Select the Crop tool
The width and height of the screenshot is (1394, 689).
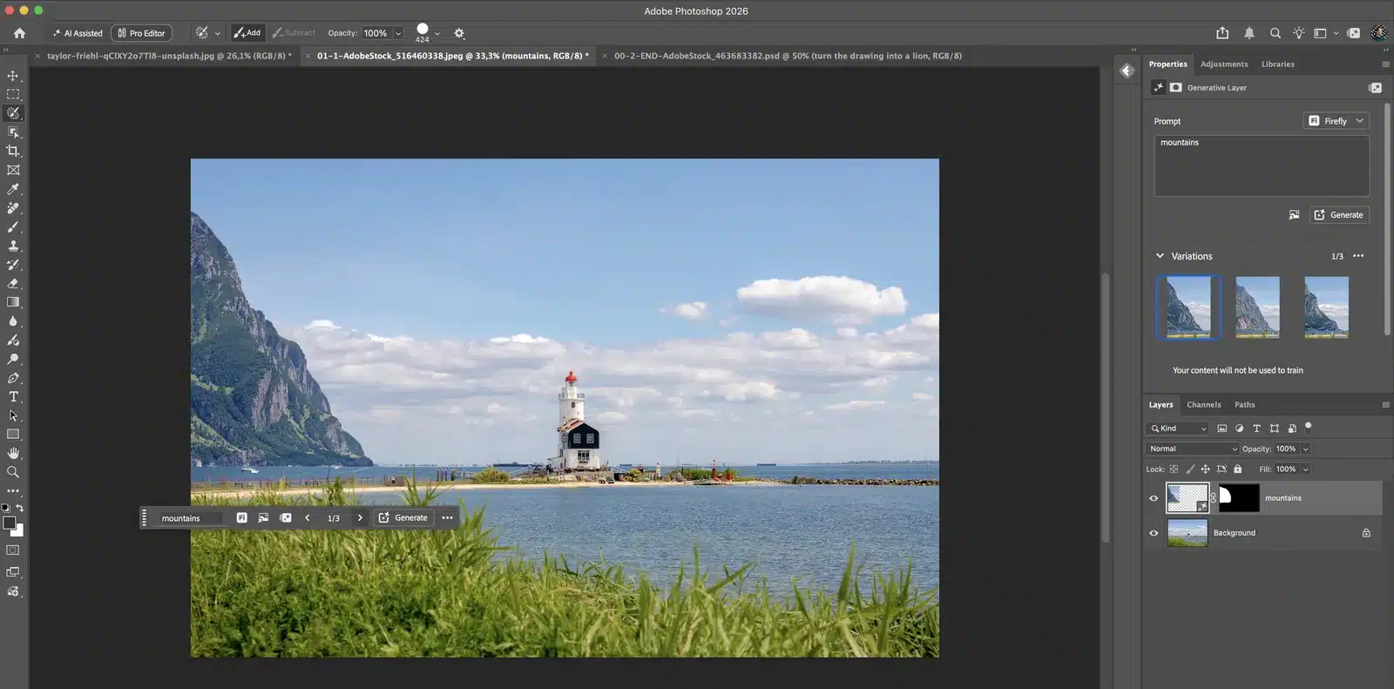[13, 151]
